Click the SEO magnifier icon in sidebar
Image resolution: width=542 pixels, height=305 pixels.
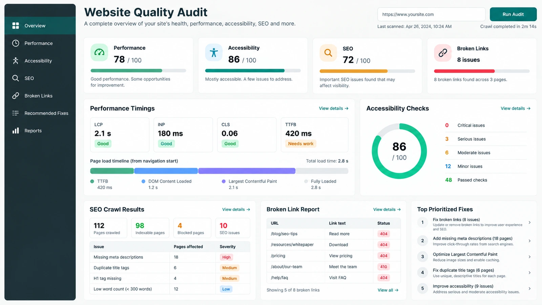coord(16,78)
